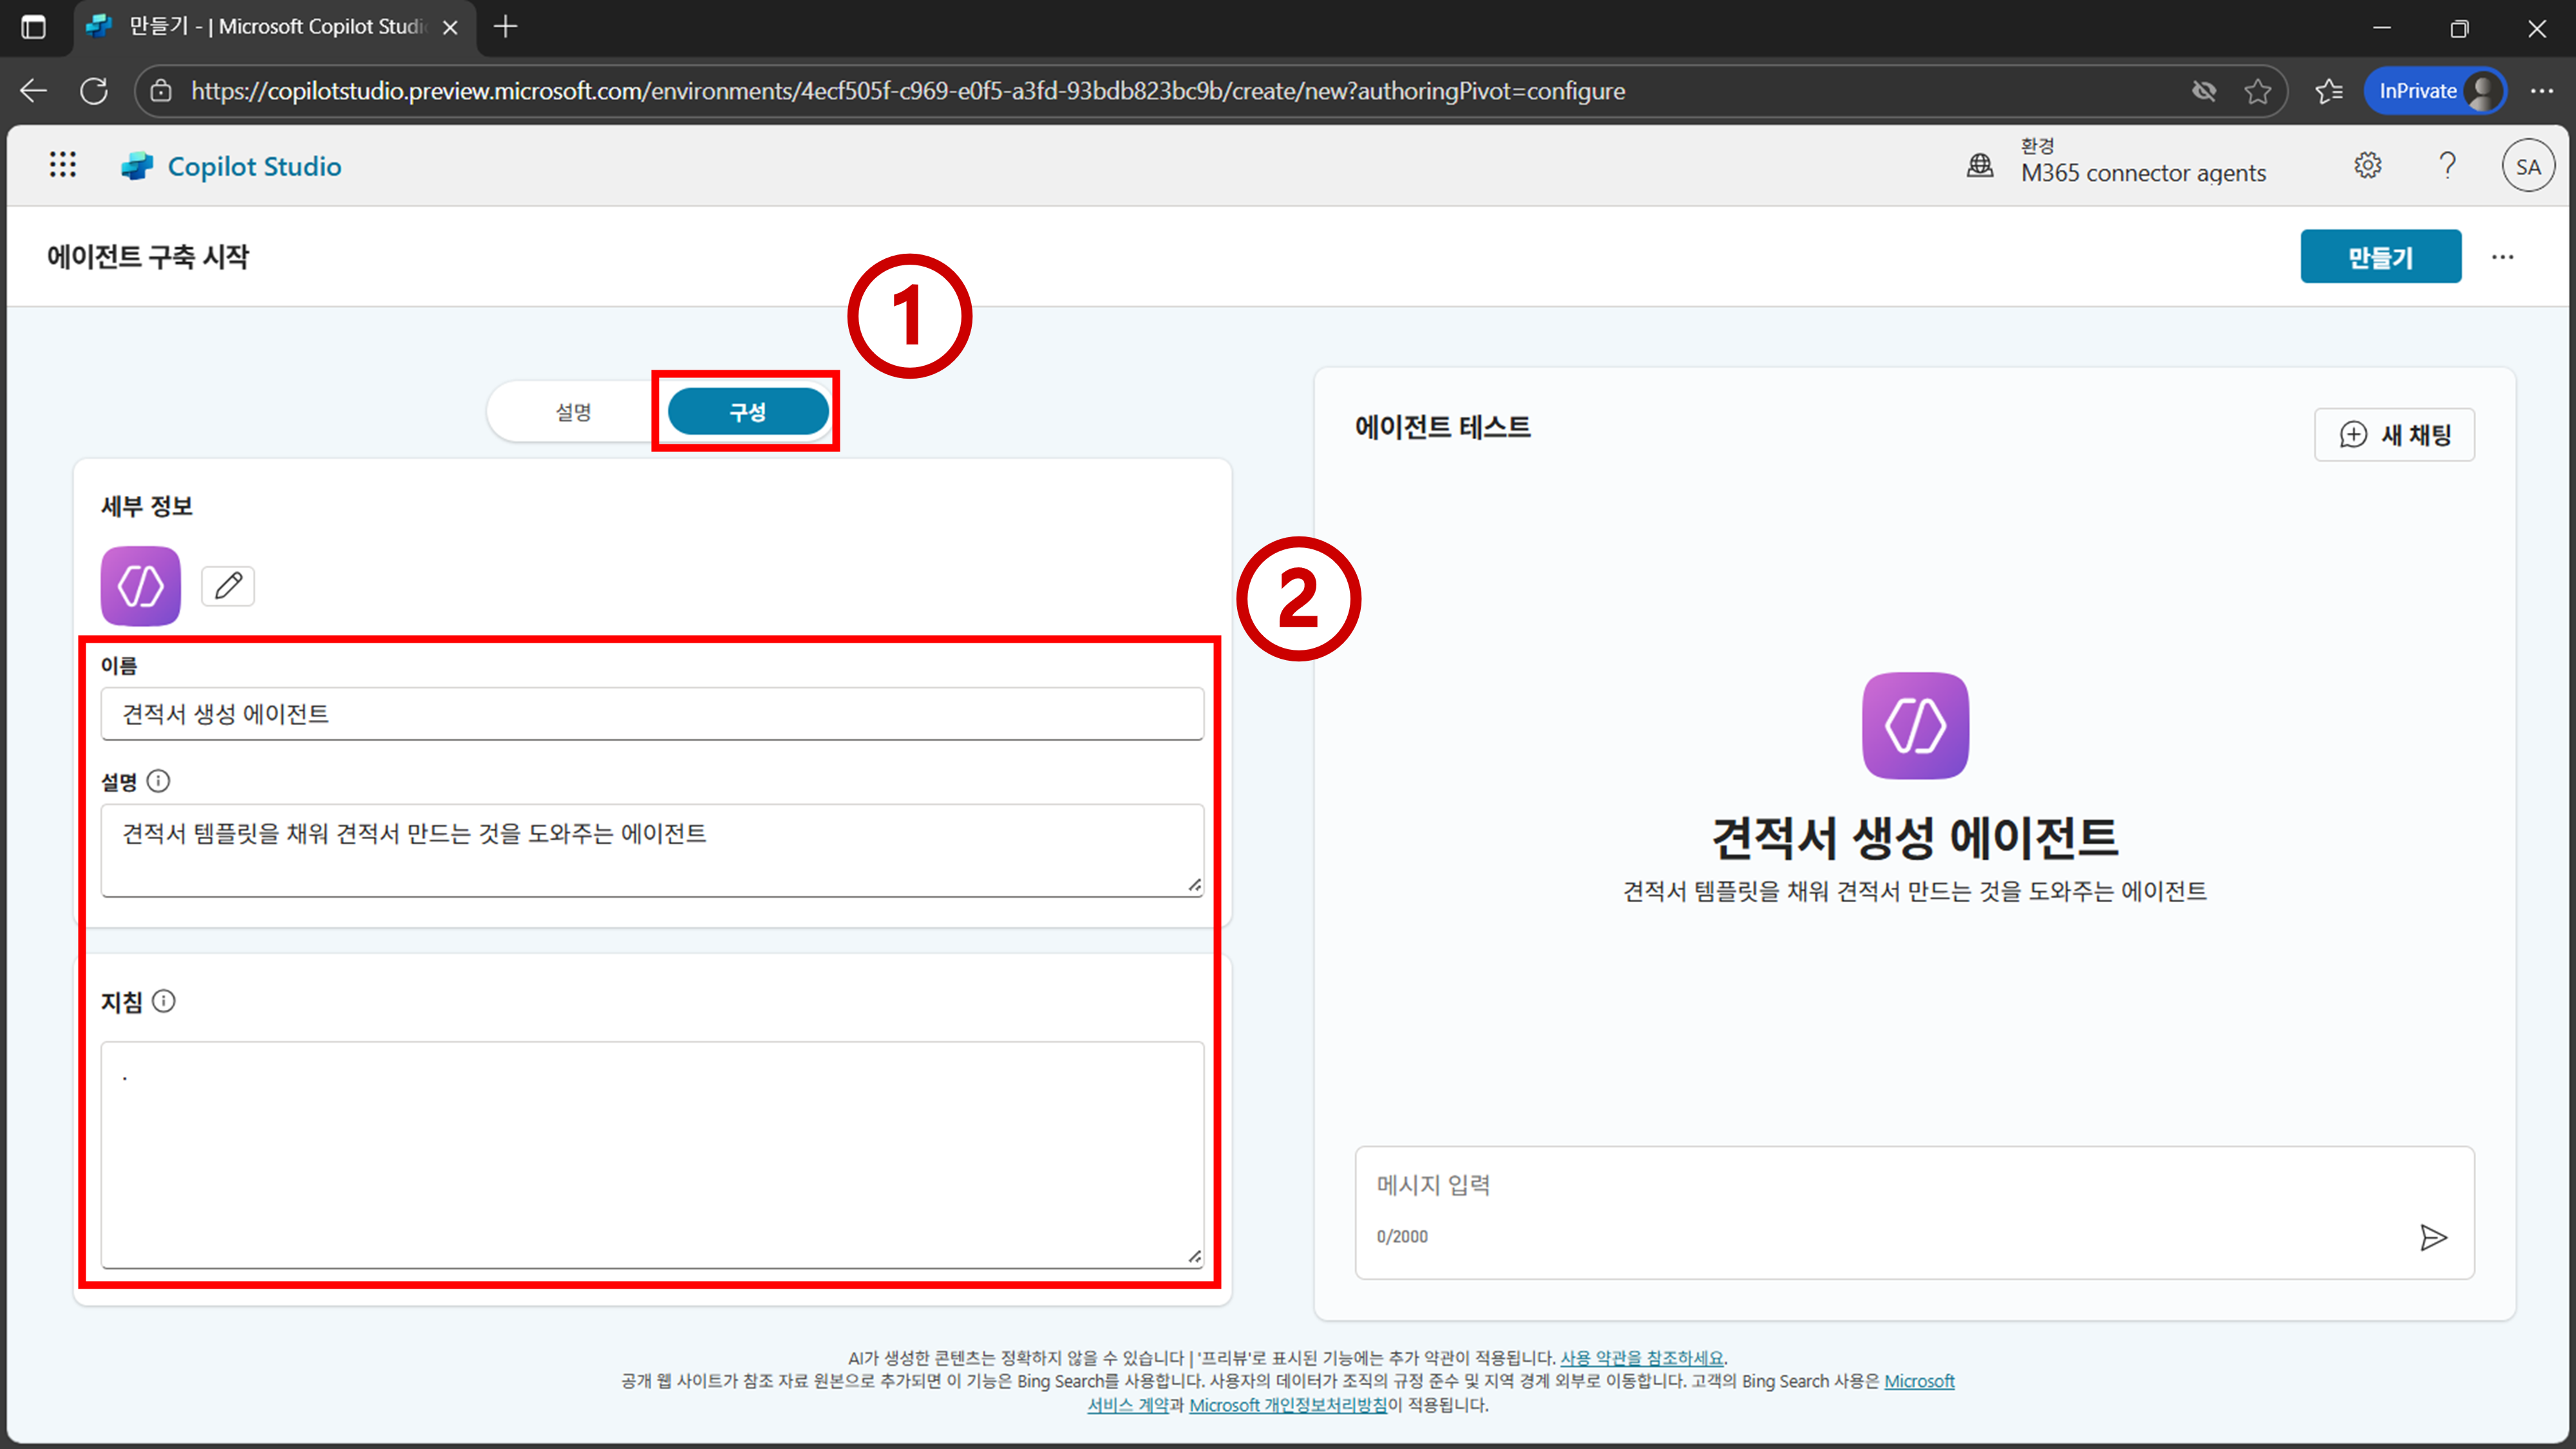Click the info icon next to 지침 label
The image size is (2576, 1449).
tap(164, 1001)
